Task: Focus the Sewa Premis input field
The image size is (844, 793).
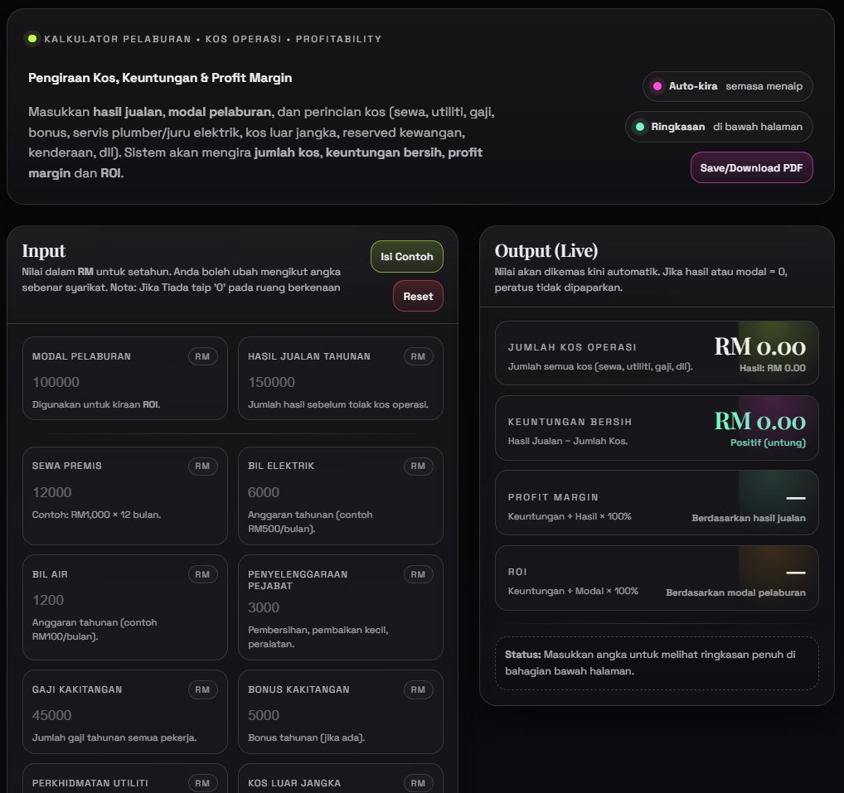Action: tap(125, 492)
